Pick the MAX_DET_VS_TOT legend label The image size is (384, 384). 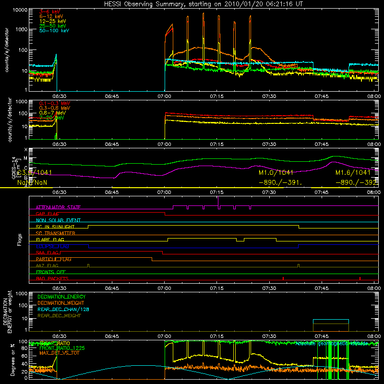pyautogui.click(x=59, y=353)
